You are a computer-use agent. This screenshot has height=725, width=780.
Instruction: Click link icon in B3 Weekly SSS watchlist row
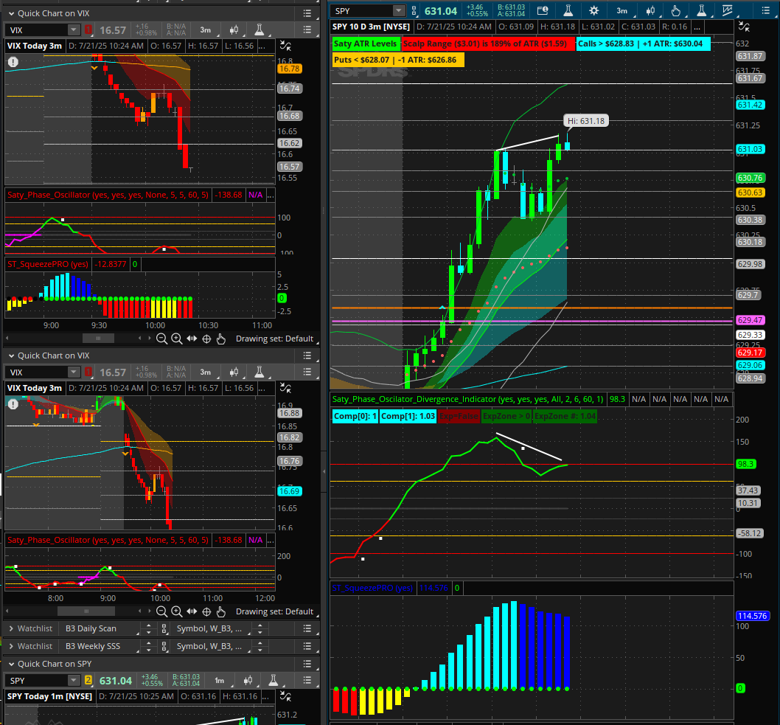pos(164,646)
